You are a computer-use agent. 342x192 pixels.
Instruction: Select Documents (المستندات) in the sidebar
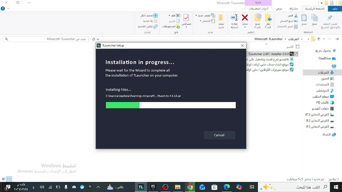click(x=325, y=84)
